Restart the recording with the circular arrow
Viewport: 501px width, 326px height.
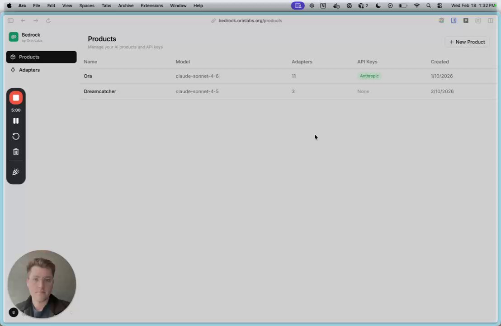click(16, 136)
